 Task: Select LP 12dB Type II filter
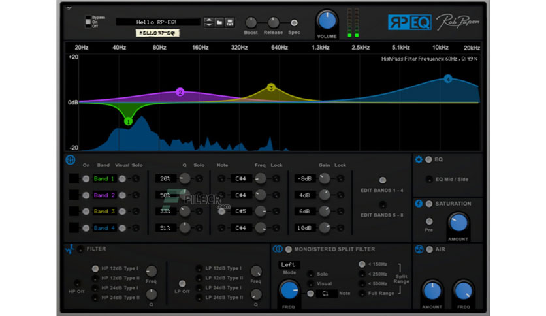click(199, 278)
